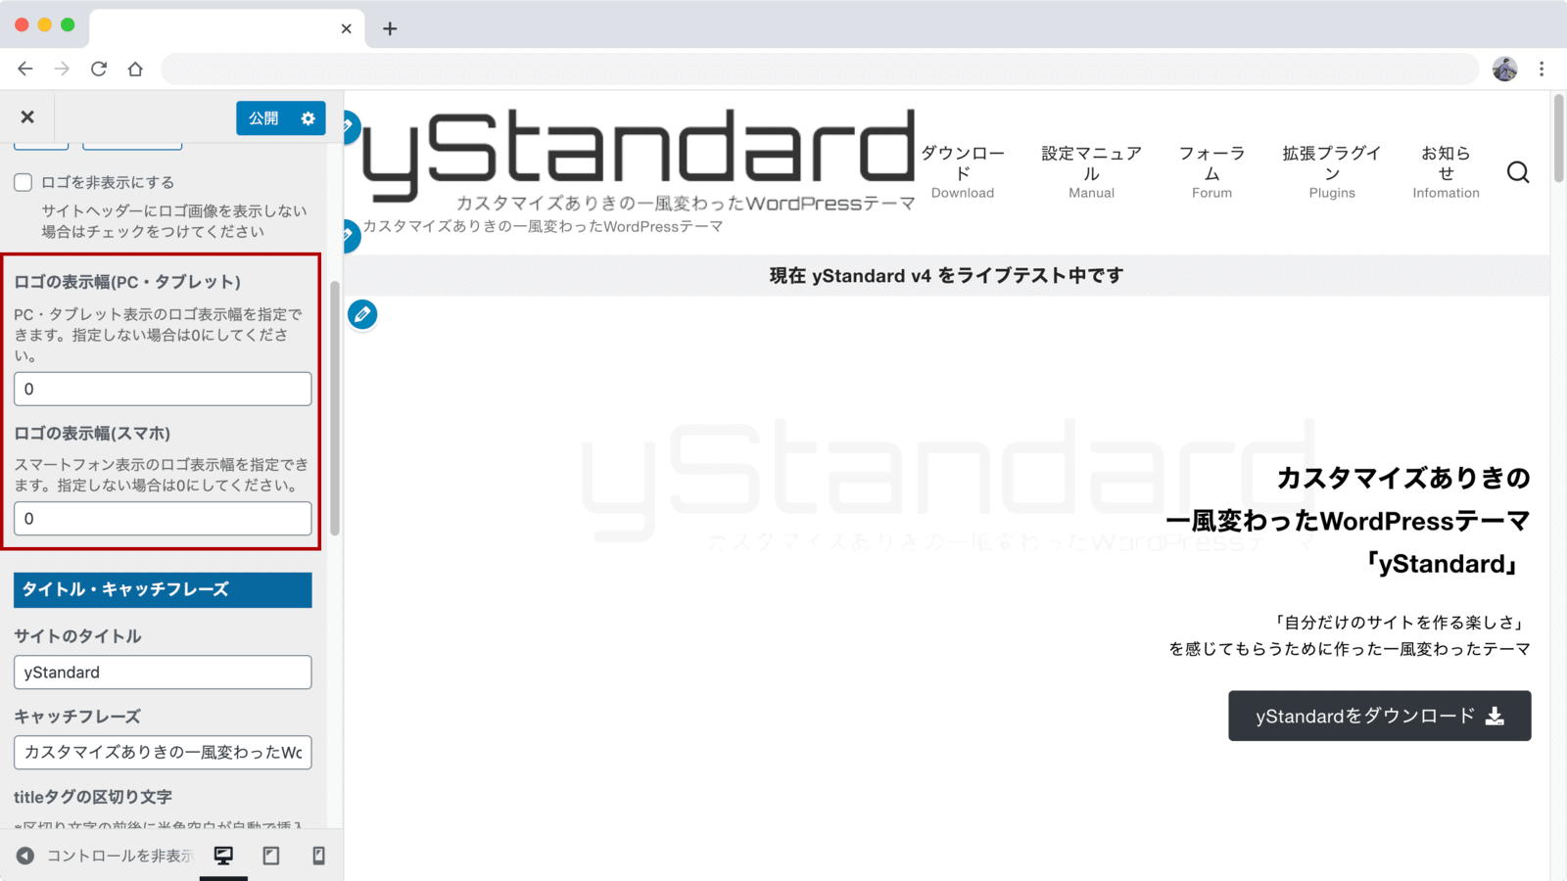Click the PC/tablet logo width input field
Screen dimensions: 1567x881
[163, 389]
